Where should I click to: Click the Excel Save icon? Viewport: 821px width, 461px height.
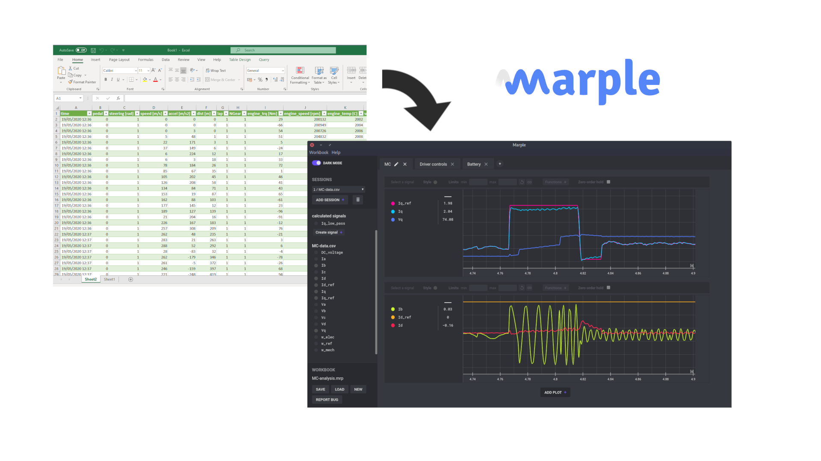93,50
